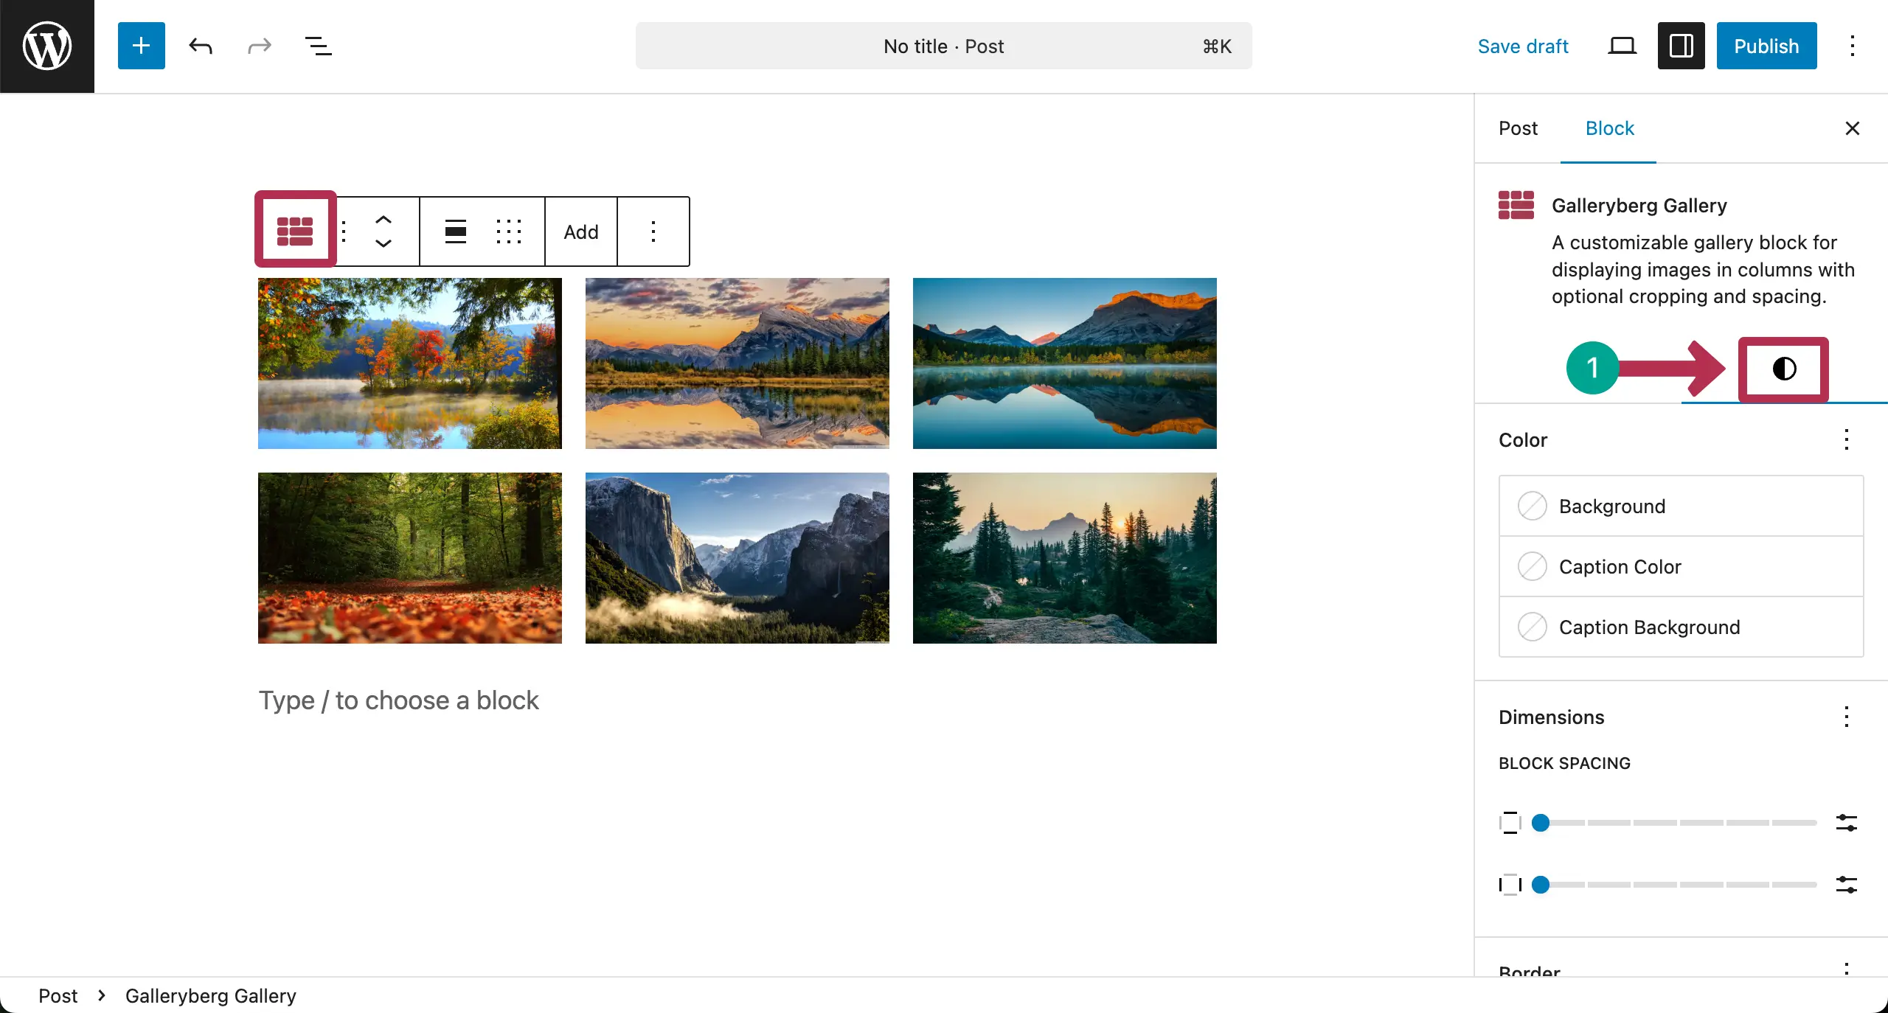Click the Save draft link
This screenshot has height=1013, width=1888.
(x=1523, y=46)
